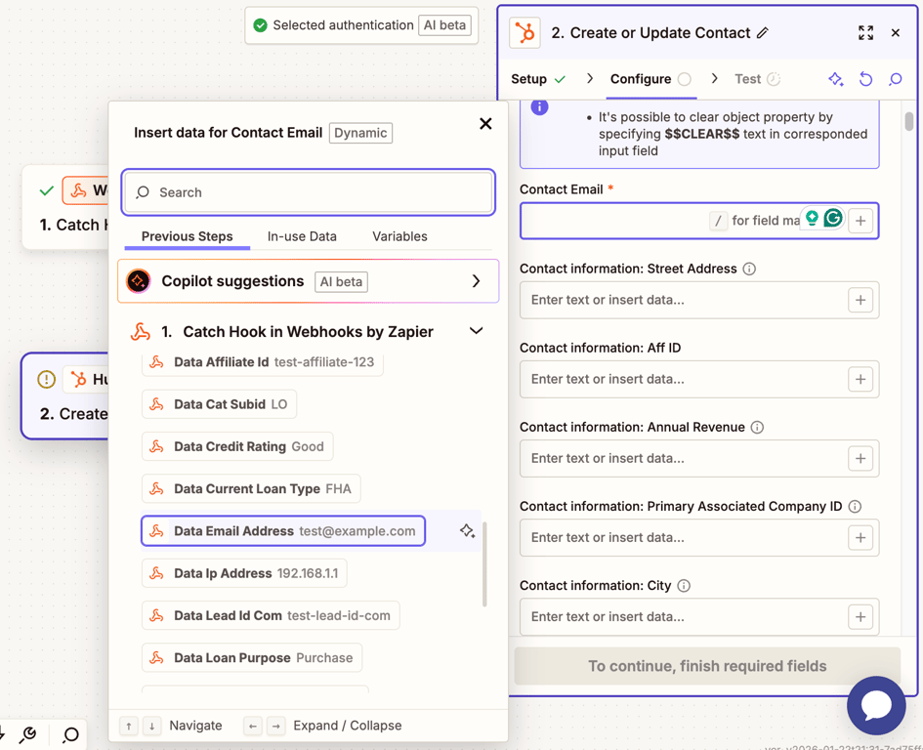Expand Copilot suggestions chevron

pyautogui.click(x=476, y=281)
